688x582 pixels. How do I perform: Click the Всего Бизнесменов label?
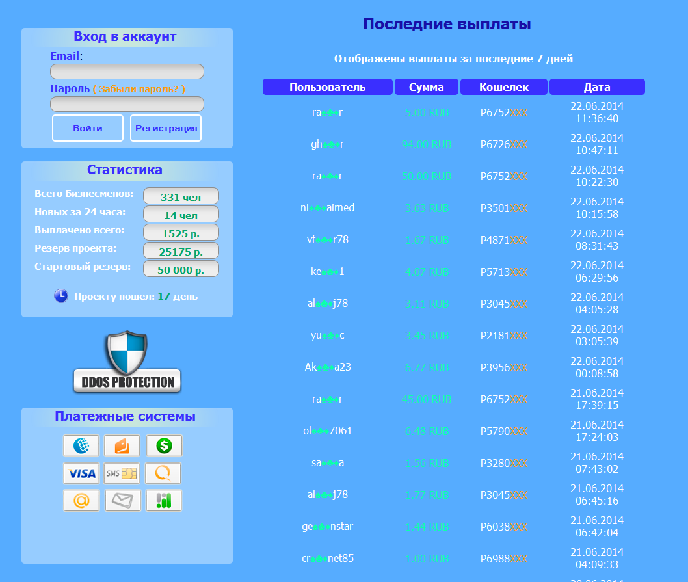click(x=84, y=194)
